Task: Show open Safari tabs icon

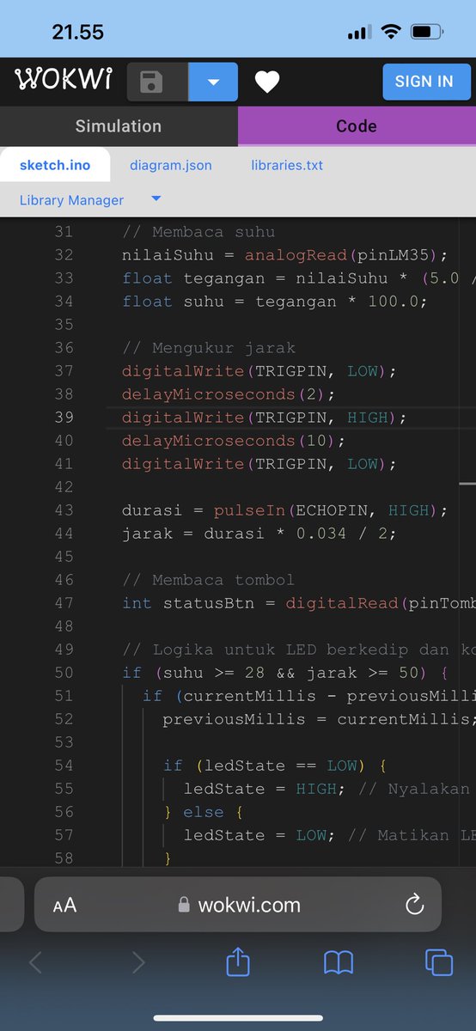Action: pyautogui.click(x=438, y=963)
